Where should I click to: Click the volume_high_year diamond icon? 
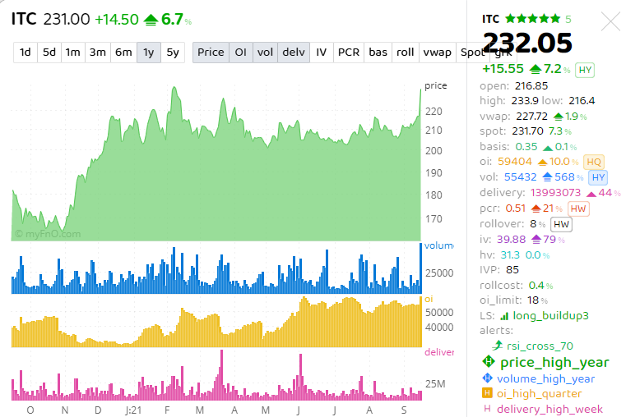click(x=488, y=378)
